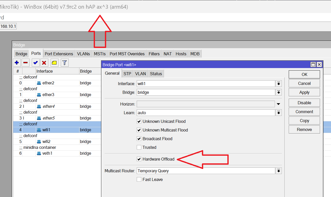
Task: Maximize the Bridge Port wifi1 dialog
Action: [313, 65]
